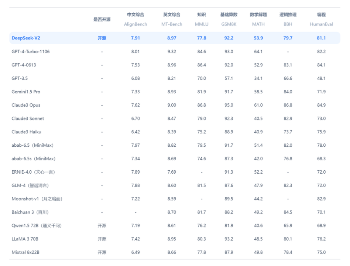
Task: Select the BBH column header
Action: pos(288,24)
